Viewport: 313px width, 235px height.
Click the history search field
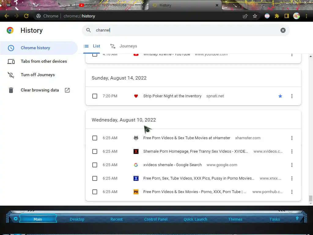[186, 30]
